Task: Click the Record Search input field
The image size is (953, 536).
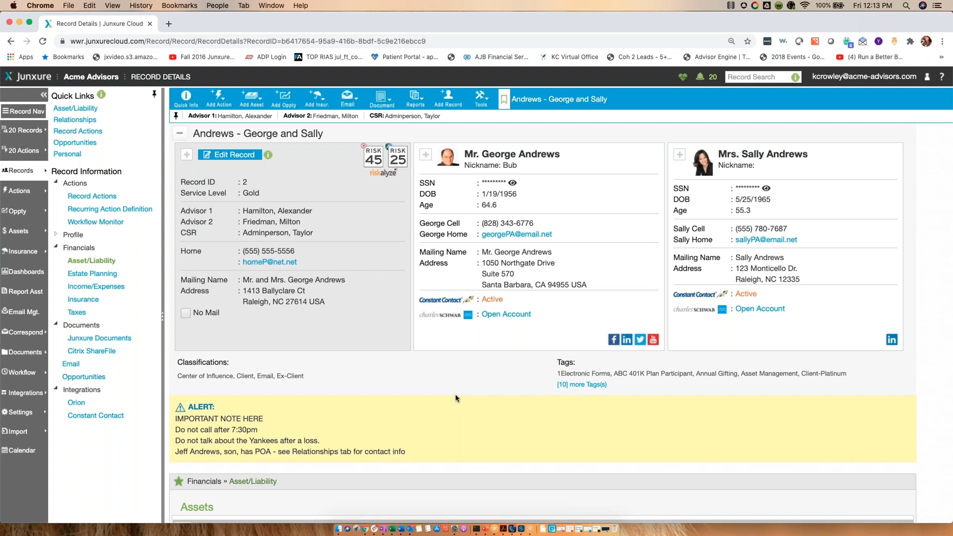Action: coord(758,77)
